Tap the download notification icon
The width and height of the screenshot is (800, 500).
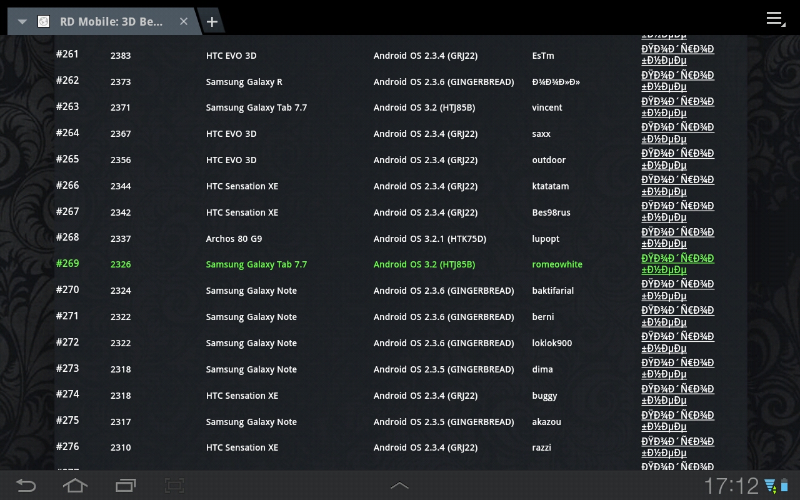770,486
